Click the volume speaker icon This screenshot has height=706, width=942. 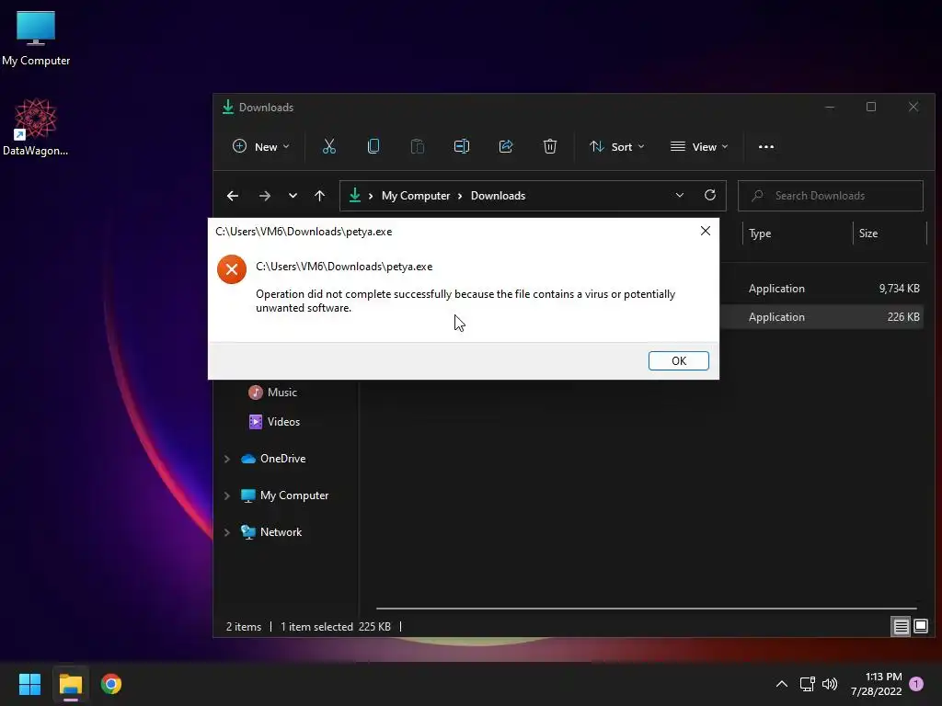pos(830,684)
